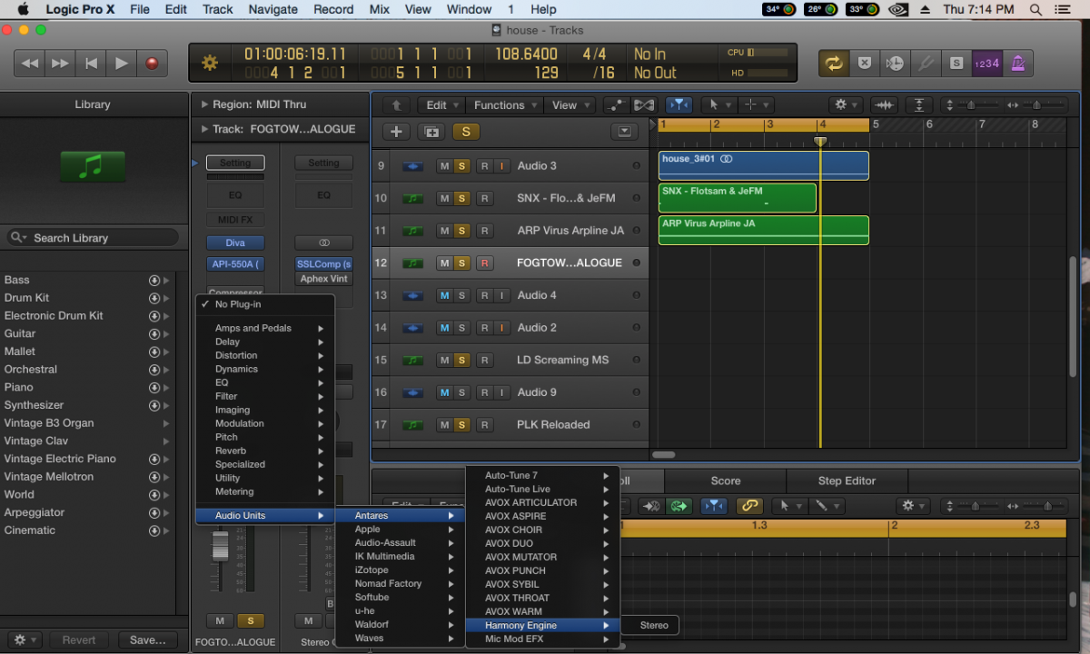Enable the metronome click button
The height and width of the screenshot is (654, 1090).
[1018, 64]
